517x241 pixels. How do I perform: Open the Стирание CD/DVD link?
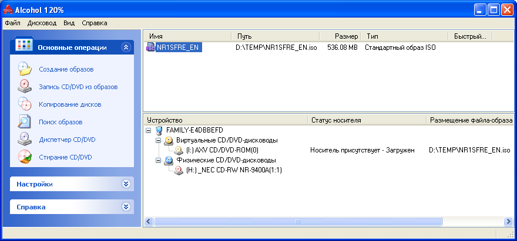tap(65, 157)
